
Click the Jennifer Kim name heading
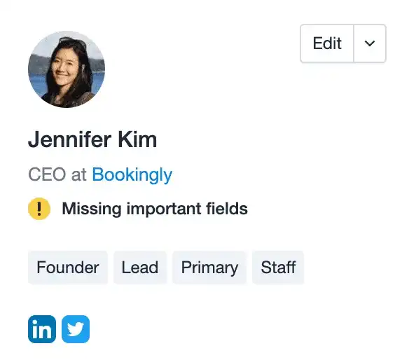(x=92, y=139)
